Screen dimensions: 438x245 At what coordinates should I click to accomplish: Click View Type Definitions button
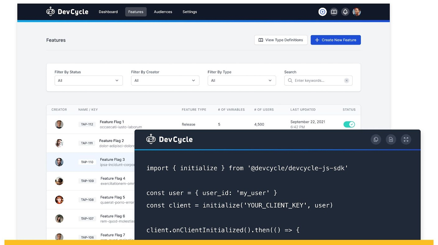[x=281, y=40]
